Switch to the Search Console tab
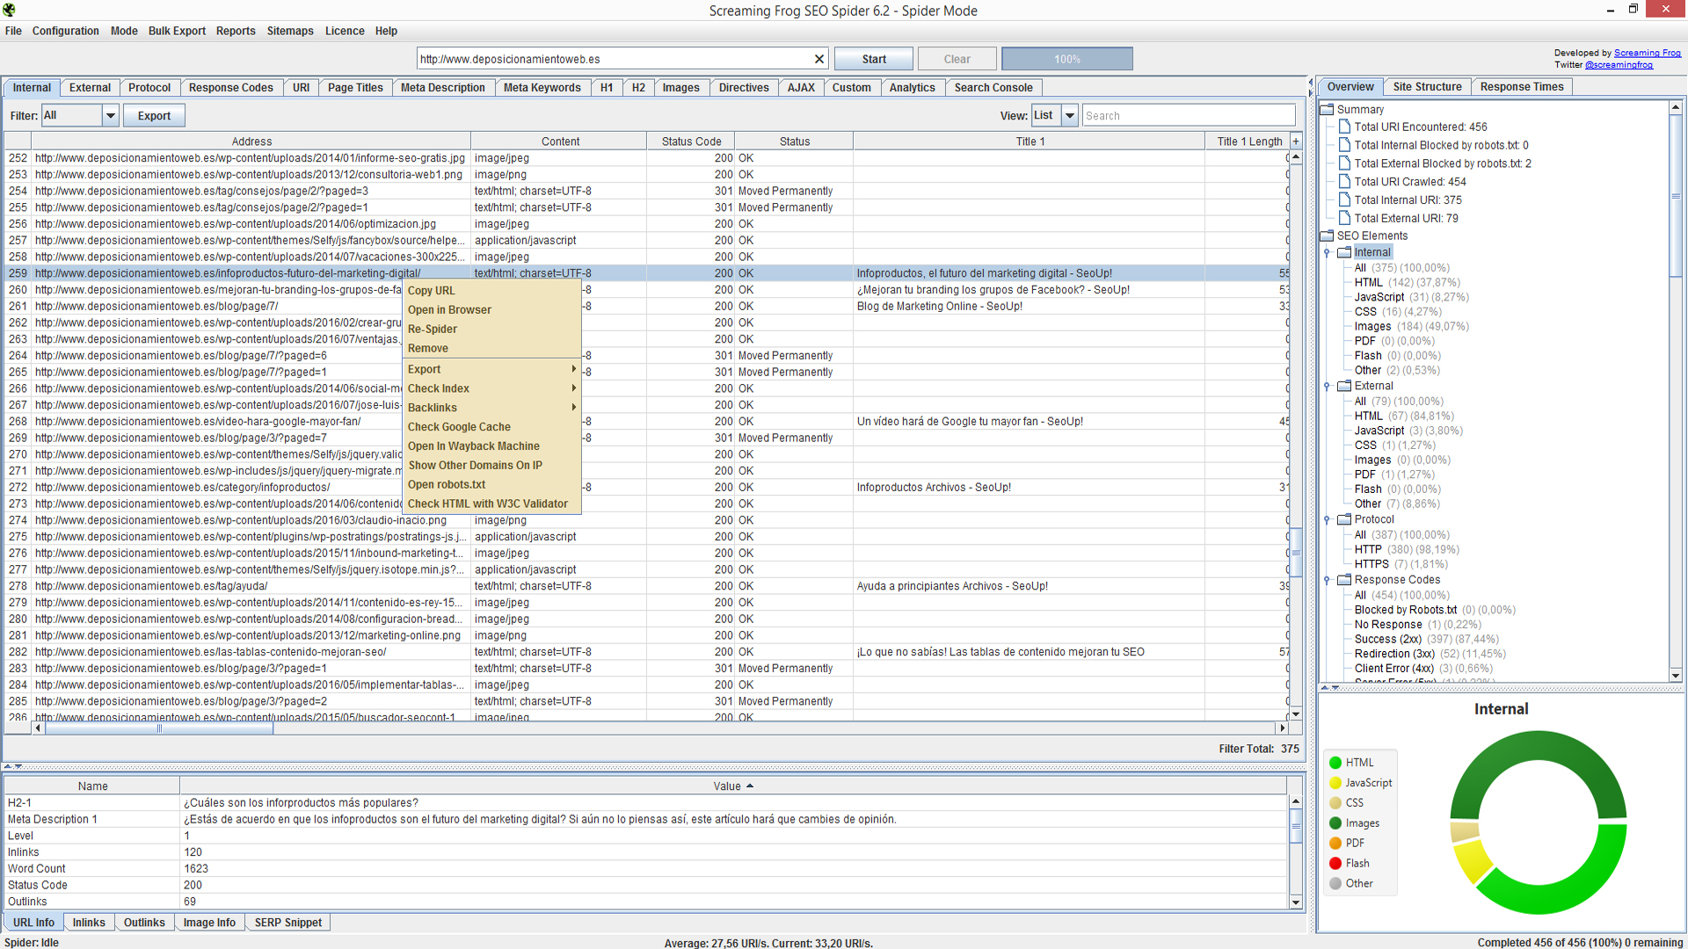Screen dimensions: 1688x949 (x=993, y=88)
